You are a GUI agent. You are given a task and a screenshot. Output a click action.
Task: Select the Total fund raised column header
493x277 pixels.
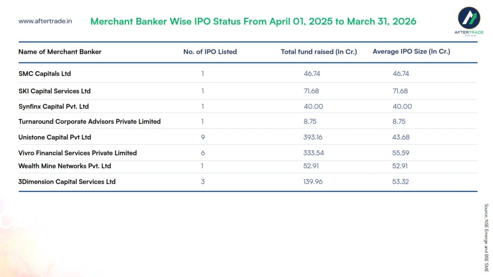(x=319, y=51)
